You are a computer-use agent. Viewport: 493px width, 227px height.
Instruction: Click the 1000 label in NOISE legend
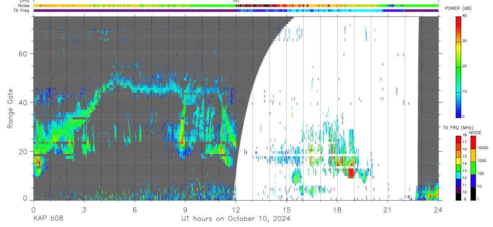click(x=483, y=161)
